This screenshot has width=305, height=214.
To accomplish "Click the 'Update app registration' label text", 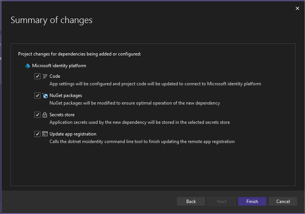I will [x=73, y=134].
